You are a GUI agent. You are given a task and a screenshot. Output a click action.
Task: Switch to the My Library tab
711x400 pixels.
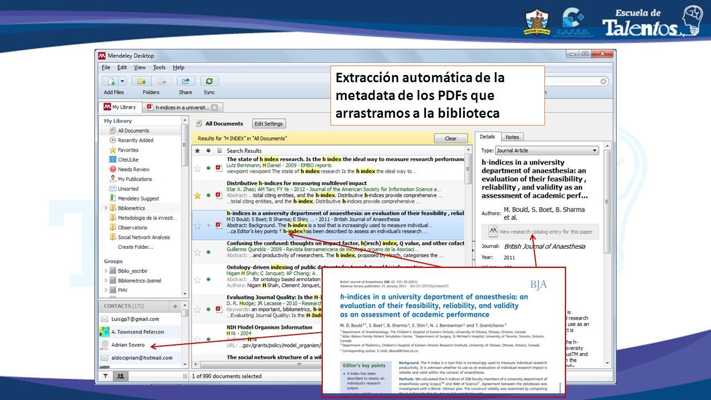[120, 107]
